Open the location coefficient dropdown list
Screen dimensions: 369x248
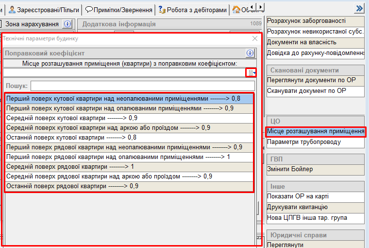pyautogui.click(x=251, y=72)
